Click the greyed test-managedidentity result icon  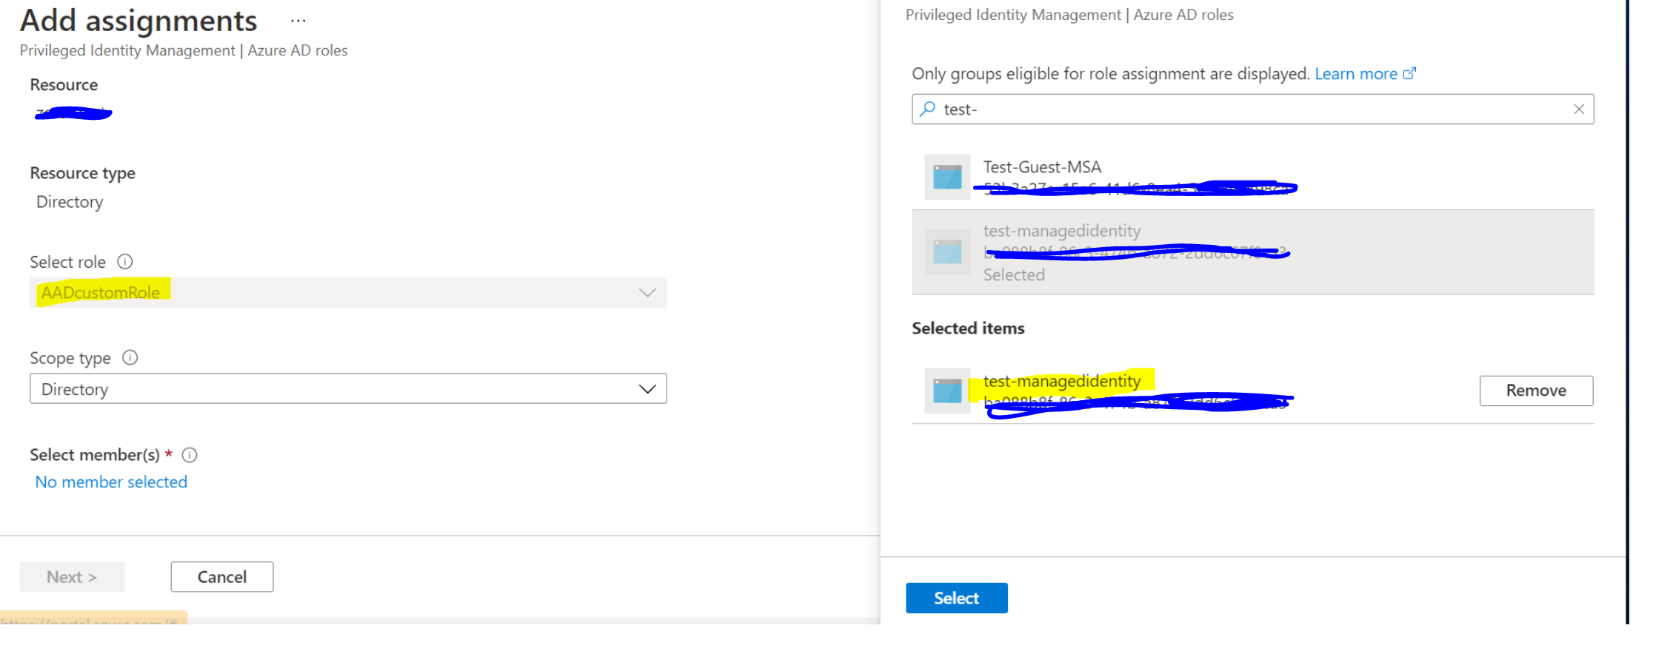pos(947,252)
